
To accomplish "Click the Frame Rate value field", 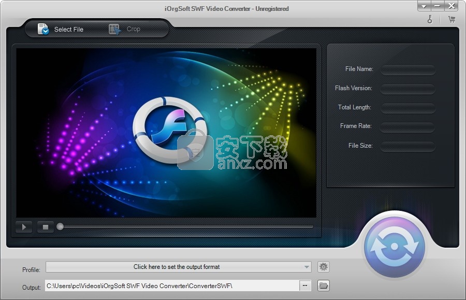I will (x=408, y=126).
